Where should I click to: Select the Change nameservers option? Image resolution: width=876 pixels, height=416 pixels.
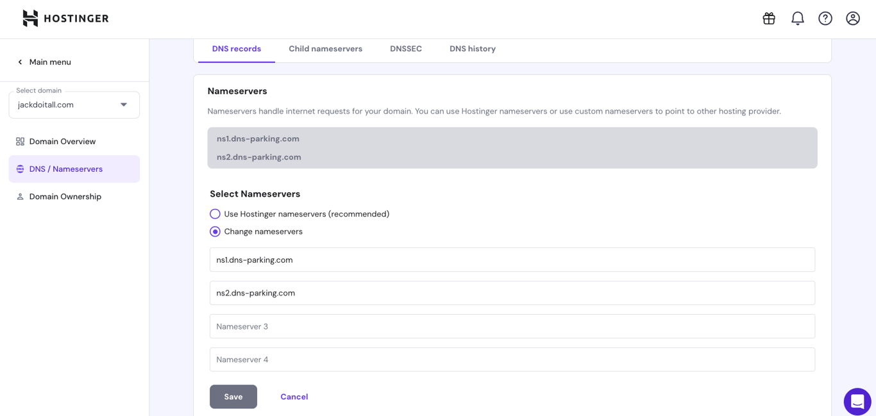point(215,231)
